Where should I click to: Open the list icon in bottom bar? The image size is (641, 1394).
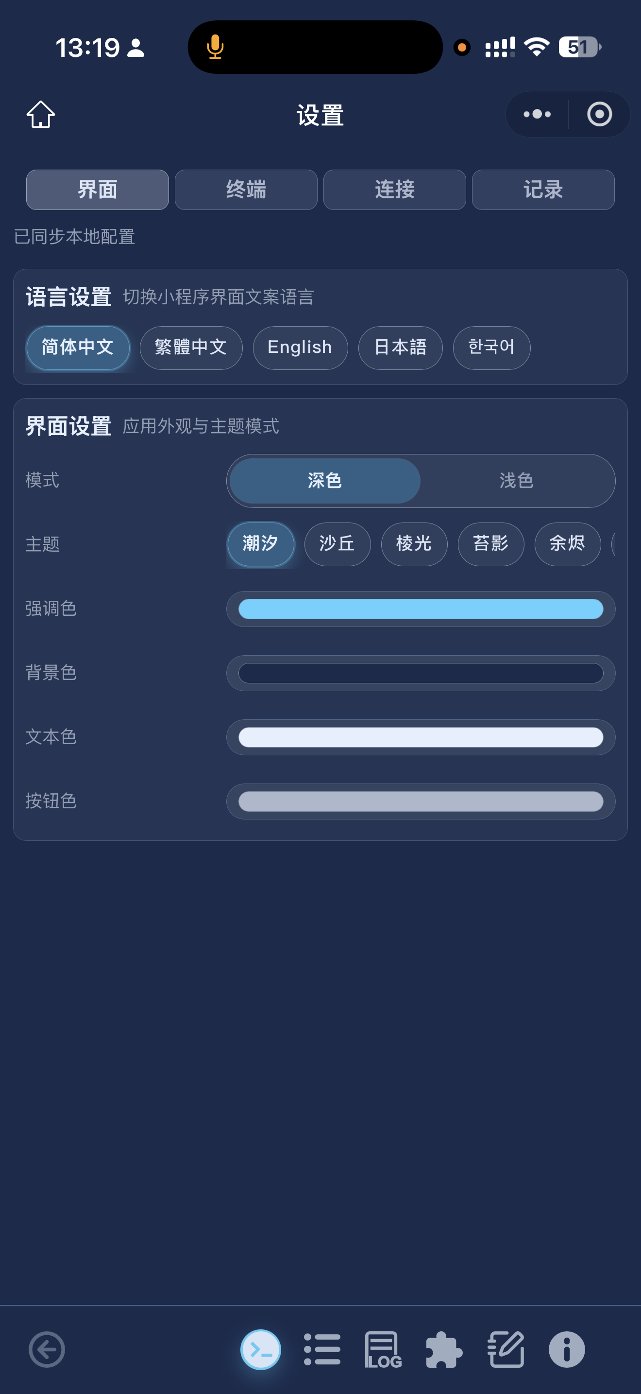click(x=322, y=1349)
